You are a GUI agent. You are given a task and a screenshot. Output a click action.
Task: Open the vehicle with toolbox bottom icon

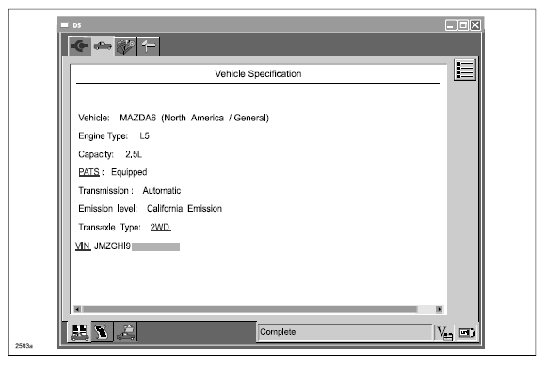(x=125, y=332)
